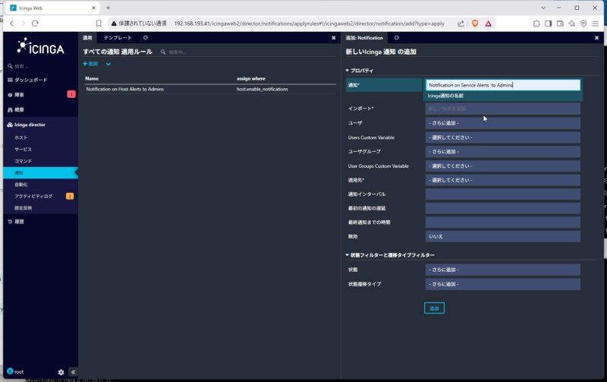Select the 追加: Notification tab
The image size is (607, 382).
pos(364,37)
